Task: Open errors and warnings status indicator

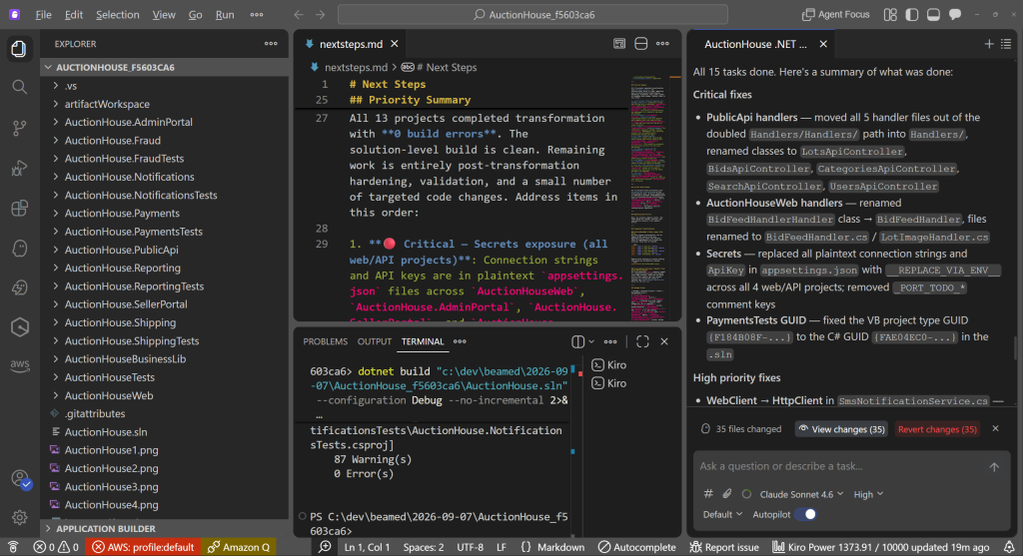Action: (56, 548)
